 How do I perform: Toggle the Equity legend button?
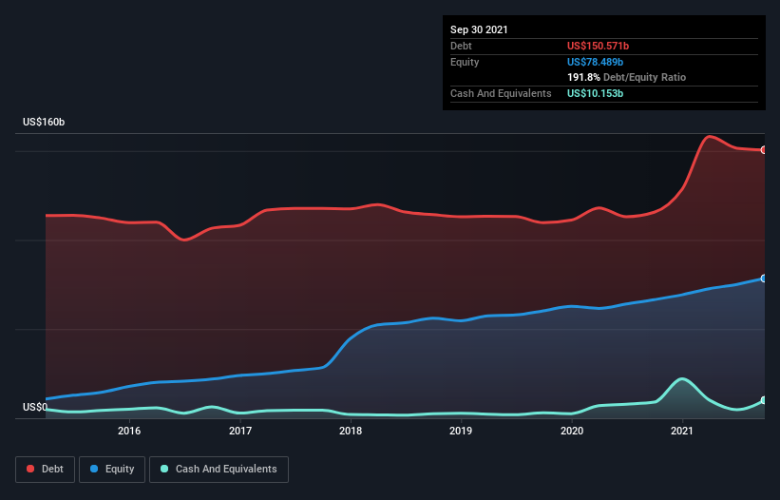(112, 470)
